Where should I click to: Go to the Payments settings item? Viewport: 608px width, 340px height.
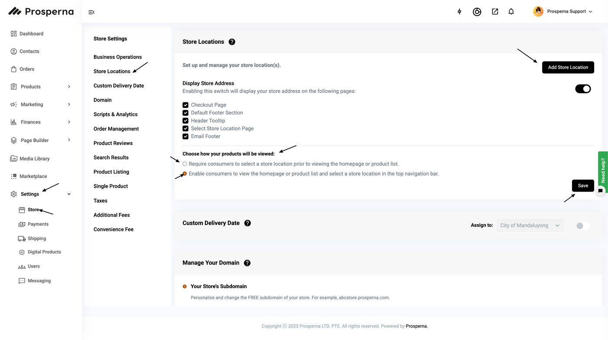[38, 224]
